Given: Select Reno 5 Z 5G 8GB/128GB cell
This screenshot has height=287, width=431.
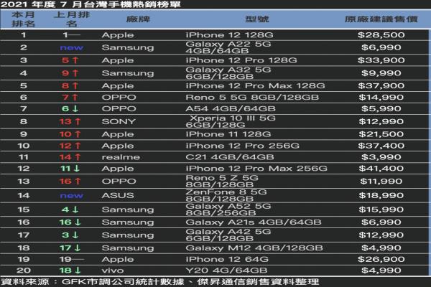Looking at the screenshot, I should [x=222, y=182].
